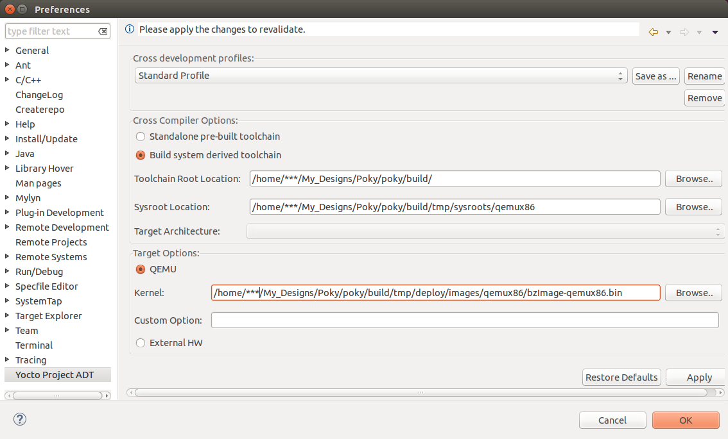Viewport: 728px width, 439px height.
Task: Open the Target Architecture dropdown
Action: tap(718, 231)
